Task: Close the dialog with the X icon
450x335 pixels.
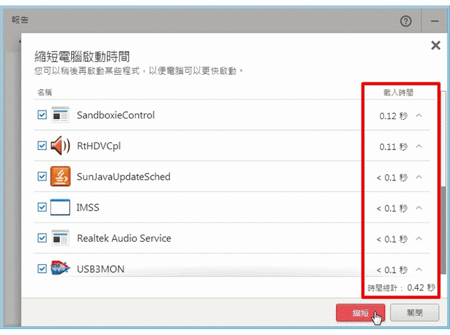Action: pyautogui.click(x=436, y=45)
